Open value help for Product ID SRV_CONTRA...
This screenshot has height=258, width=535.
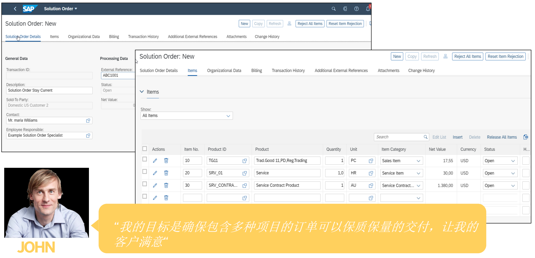click(x=245, y=185)
